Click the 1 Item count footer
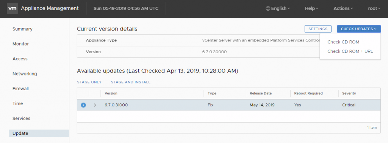 [x=372, y=128]
